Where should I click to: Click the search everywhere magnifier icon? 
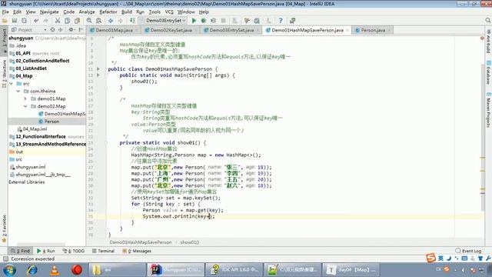click(x=487, y=21)
